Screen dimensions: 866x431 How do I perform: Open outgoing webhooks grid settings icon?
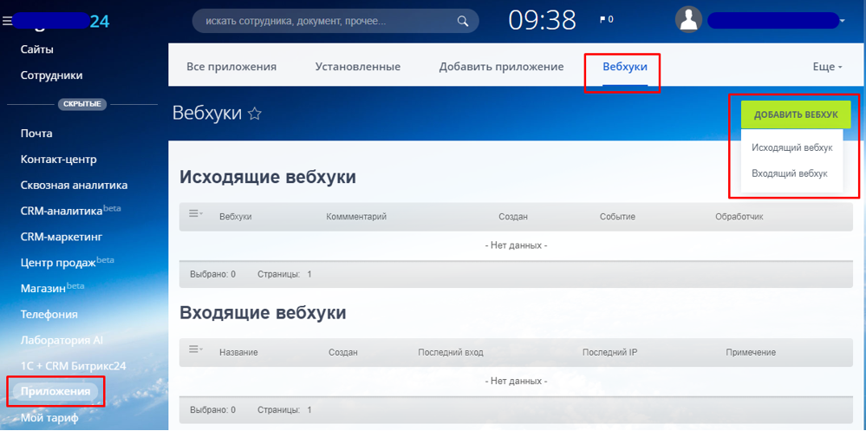point(195,214)
